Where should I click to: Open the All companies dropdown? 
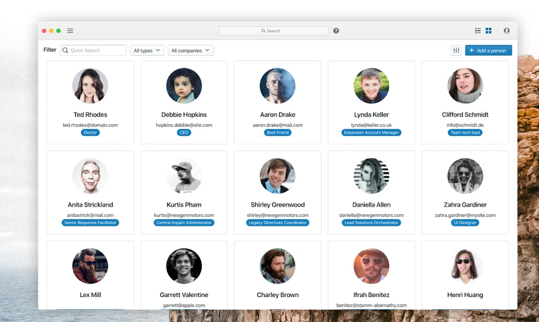tap(190, 50)
